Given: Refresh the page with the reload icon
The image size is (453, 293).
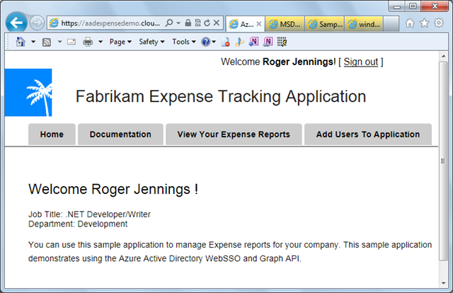Looking at the screenshot, I should point(207,23).
